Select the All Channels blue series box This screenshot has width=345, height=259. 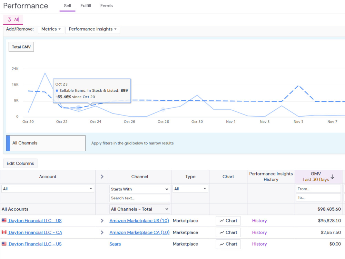46,143
